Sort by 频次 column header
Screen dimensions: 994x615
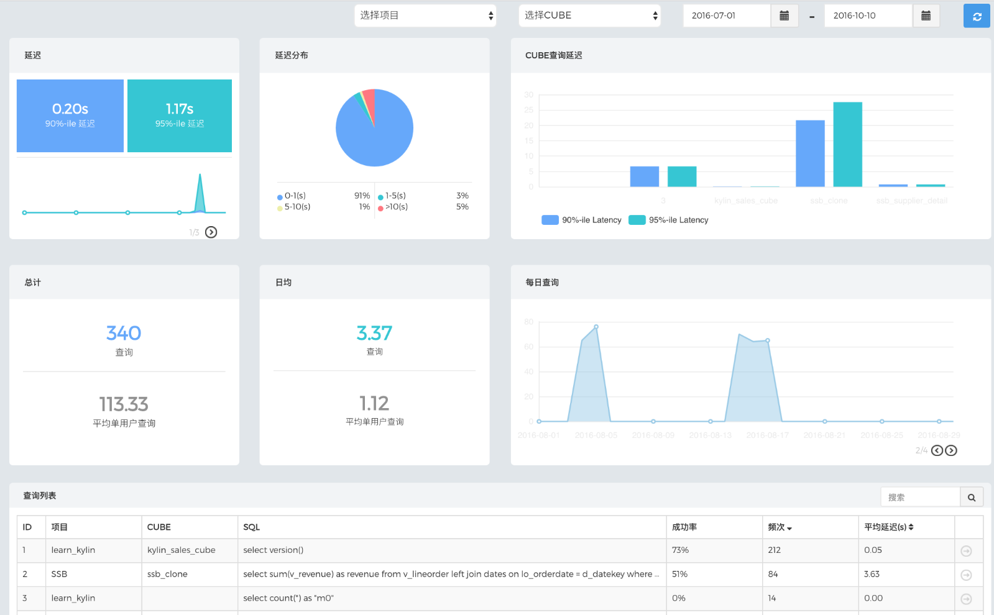click(780, 527)
